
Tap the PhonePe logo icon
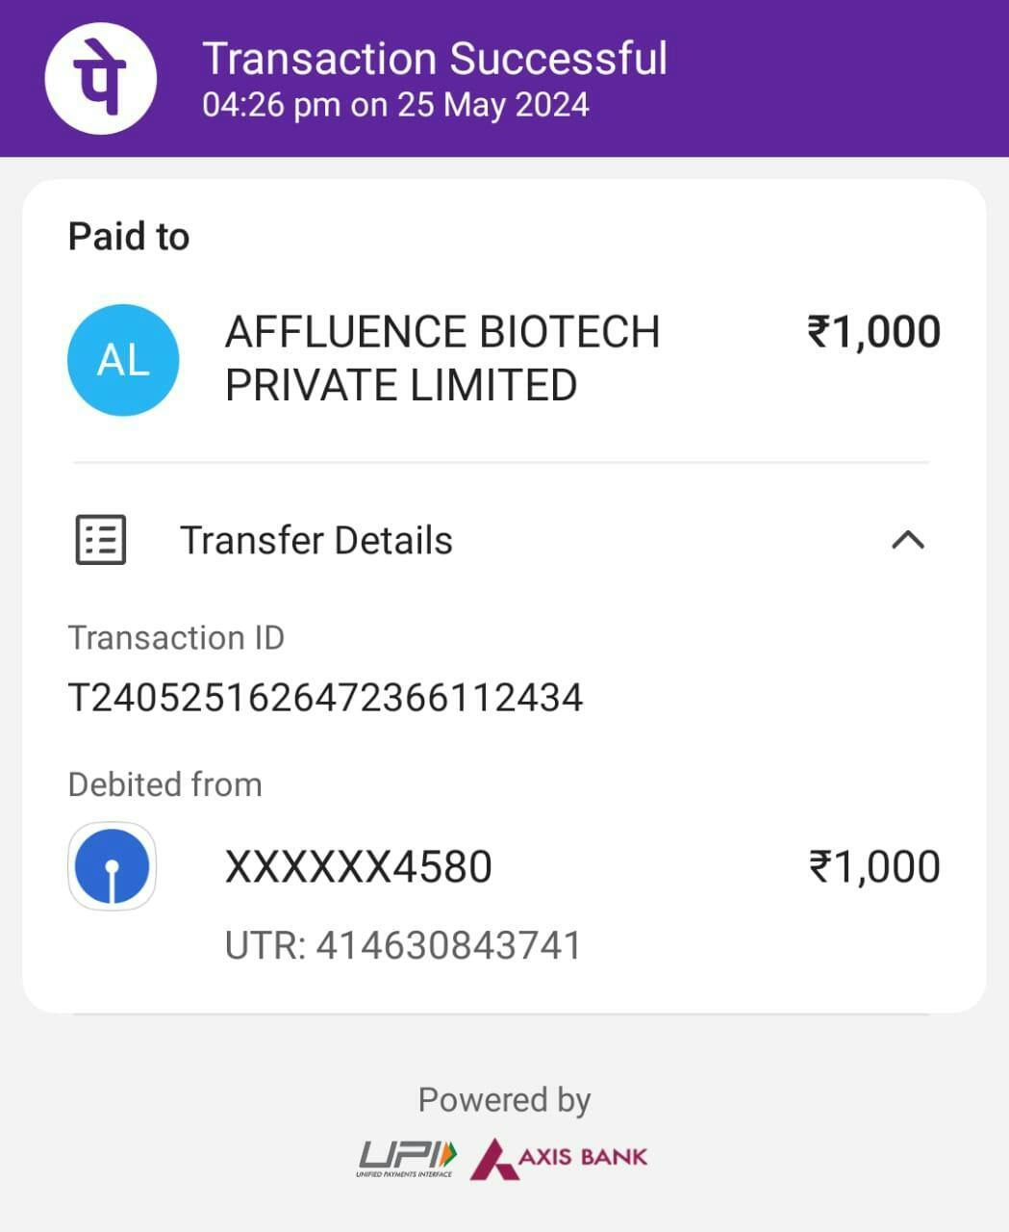point(100,78)
